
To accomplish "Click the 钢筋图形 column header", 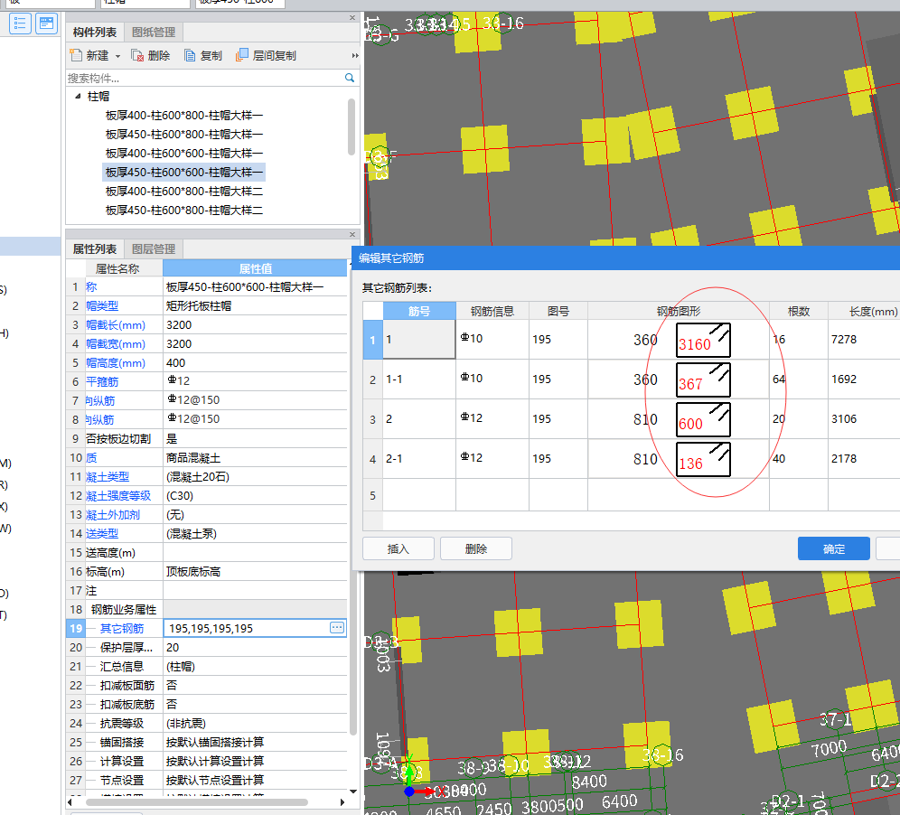I will tap(679, 311).
